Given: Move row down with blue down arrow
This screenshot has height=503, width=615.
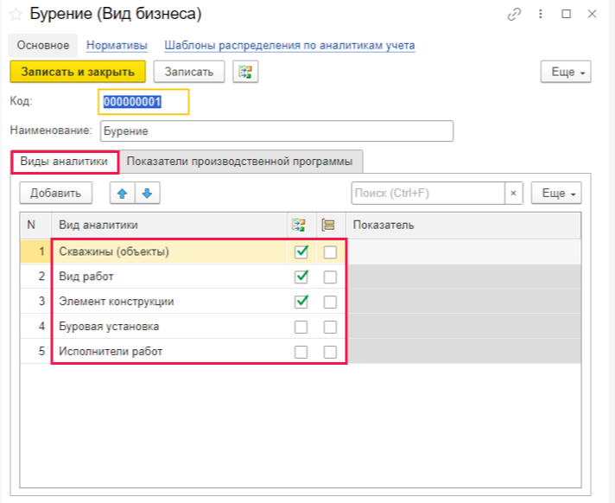Looking at the screenshot, I should tap(148, 193).
